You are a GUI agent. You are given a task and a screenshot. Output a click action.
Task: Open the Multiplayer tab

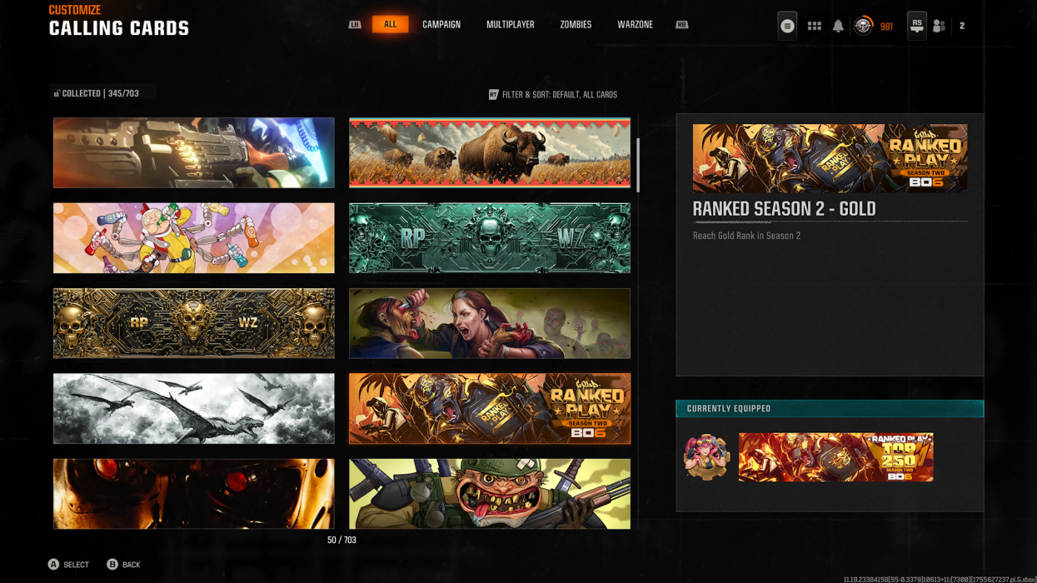tap(511, 25)
